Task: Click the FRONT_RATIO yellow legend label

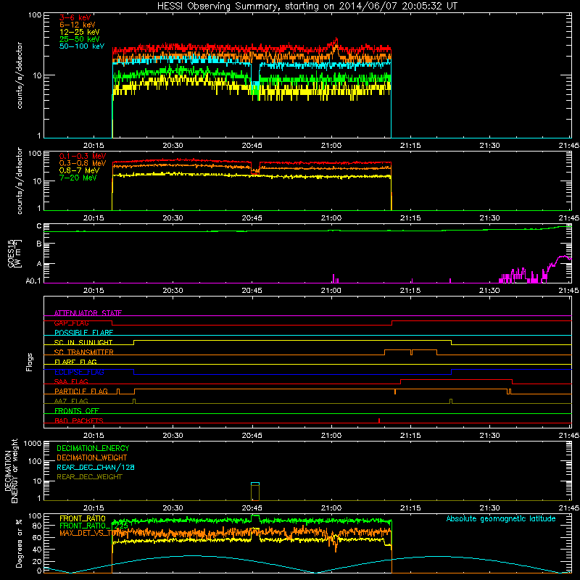Action: coord(83,518)
